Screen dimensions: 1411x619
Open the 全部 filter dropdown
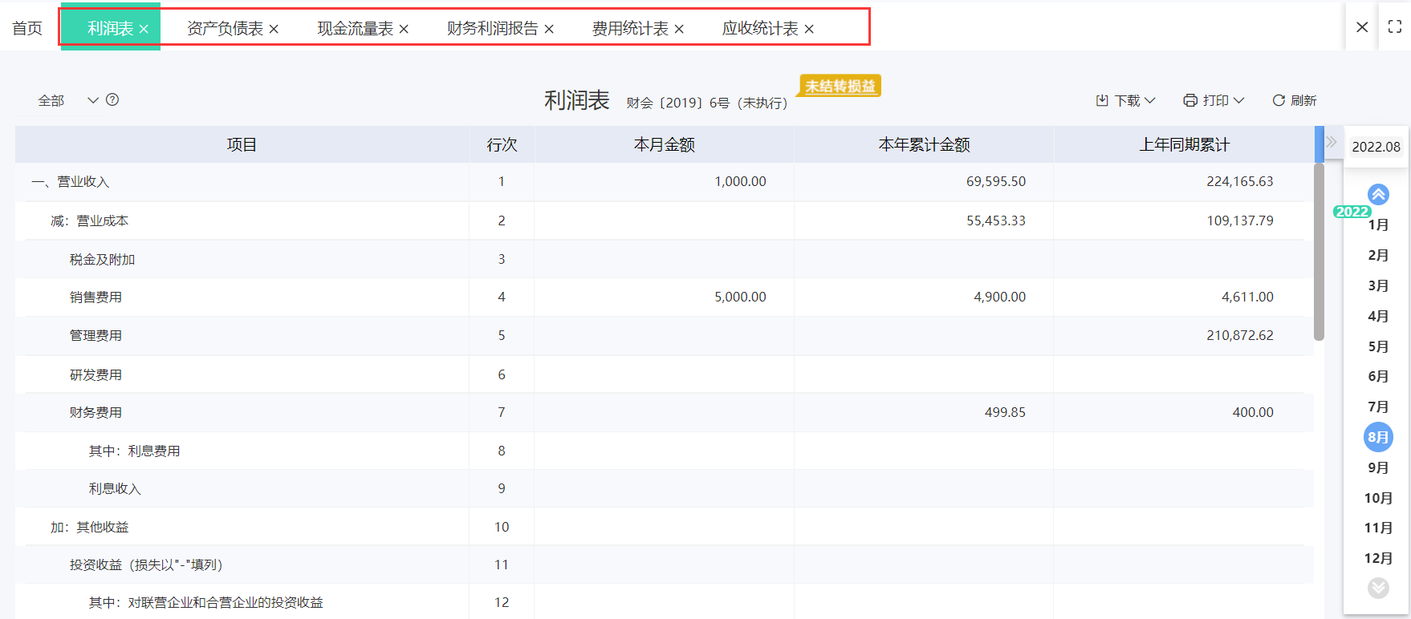point(67,101)
